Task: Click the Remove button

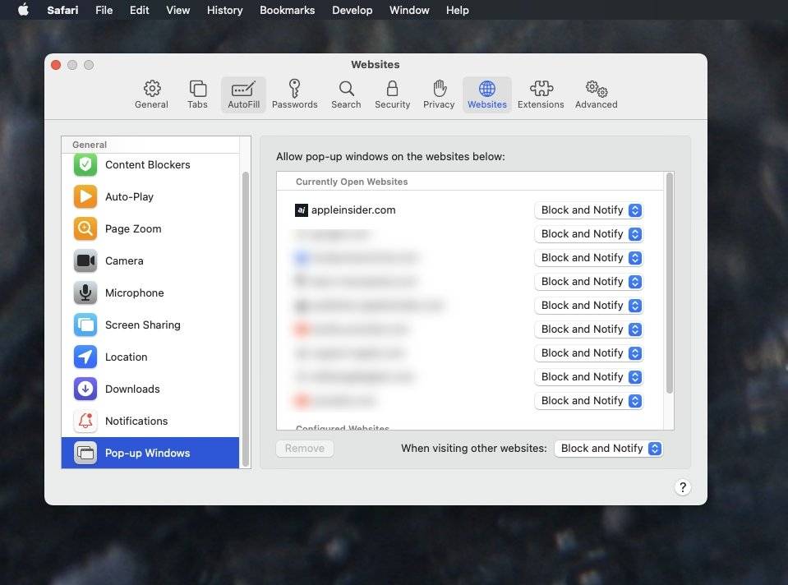Action: pyautogui.click(x=304, y=448)
